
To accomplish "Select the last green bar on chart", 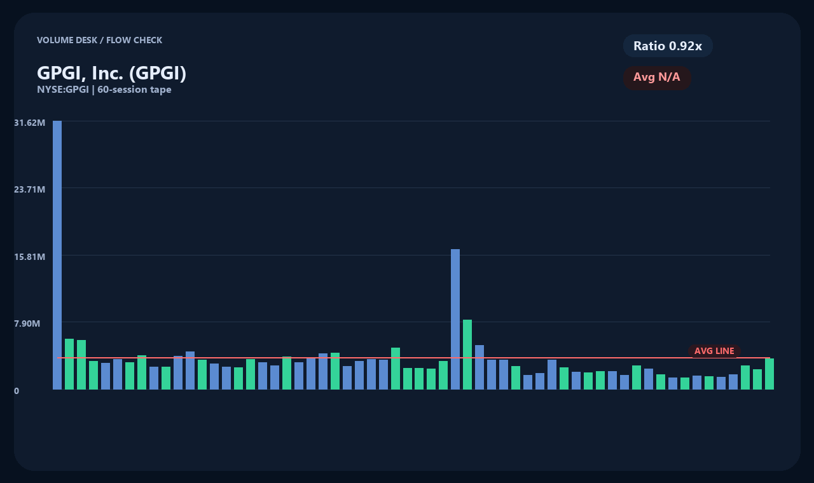I will 769,374.
